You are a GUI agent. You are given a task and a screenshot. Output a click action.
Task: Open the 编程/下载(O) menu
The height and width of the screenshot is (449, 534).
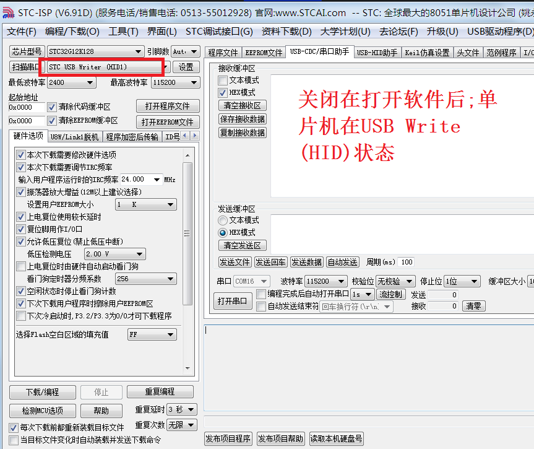point(72,32)
